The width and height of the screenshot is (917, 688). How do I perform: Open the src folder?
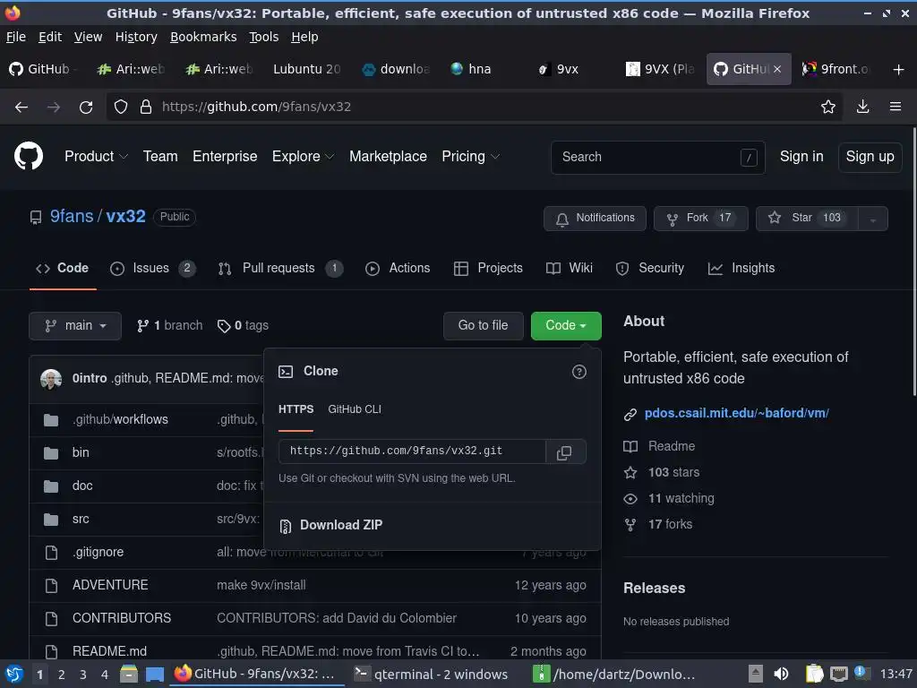coord(81,519)
